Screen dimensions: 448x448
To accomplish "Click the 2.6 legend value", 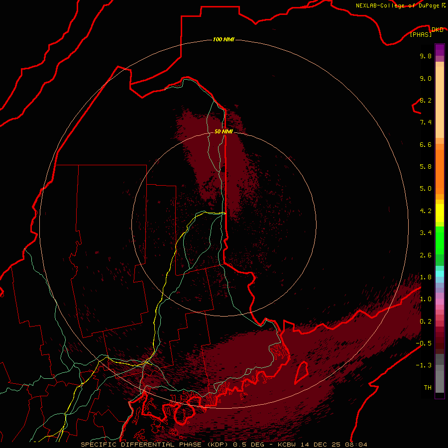I will [426, 255].
